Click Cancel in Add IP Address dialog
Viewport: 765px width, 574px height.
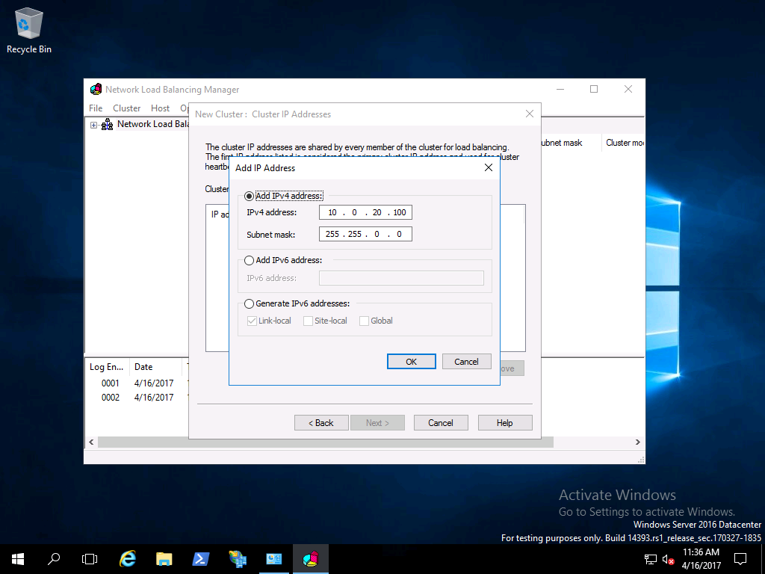point(466,362)
